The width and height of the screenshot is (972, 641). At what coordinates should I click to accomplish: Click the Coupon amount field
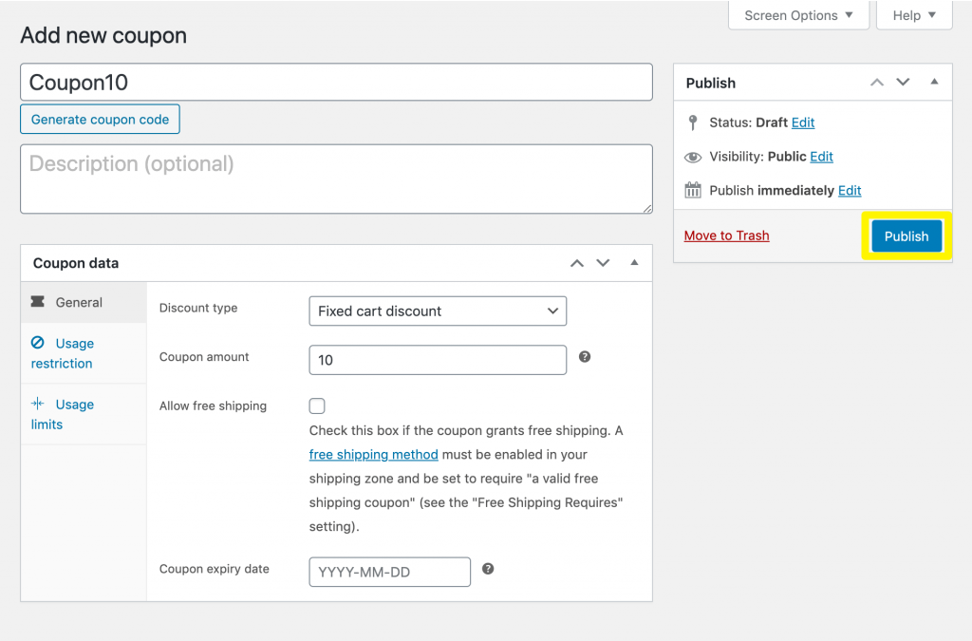coord(438,360)
